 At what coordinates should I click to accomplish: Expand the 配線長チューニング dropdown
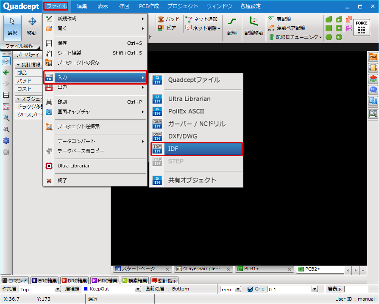pos(320,37)
